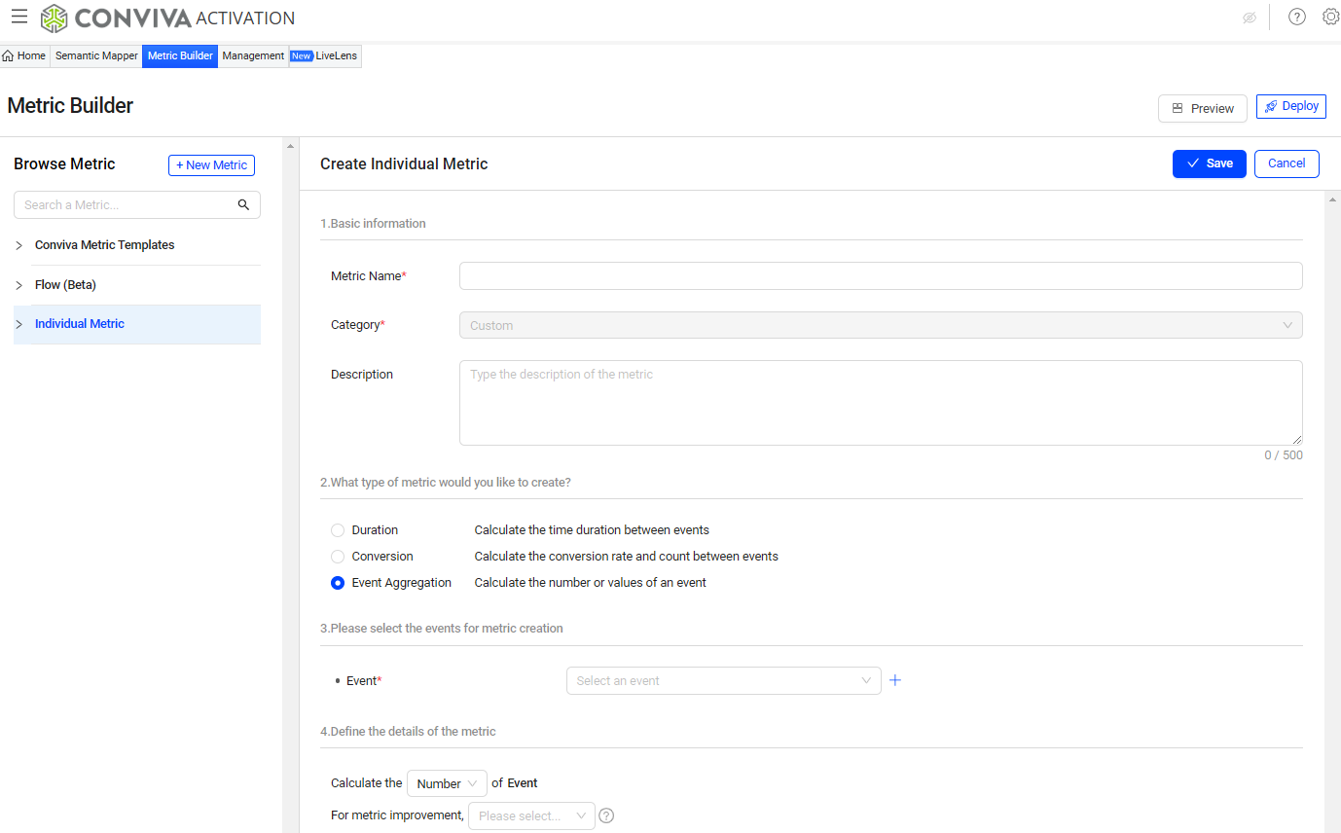Open the Number calculation dropdown
This screenshot has height=833, width=1341.
(447, 783)
